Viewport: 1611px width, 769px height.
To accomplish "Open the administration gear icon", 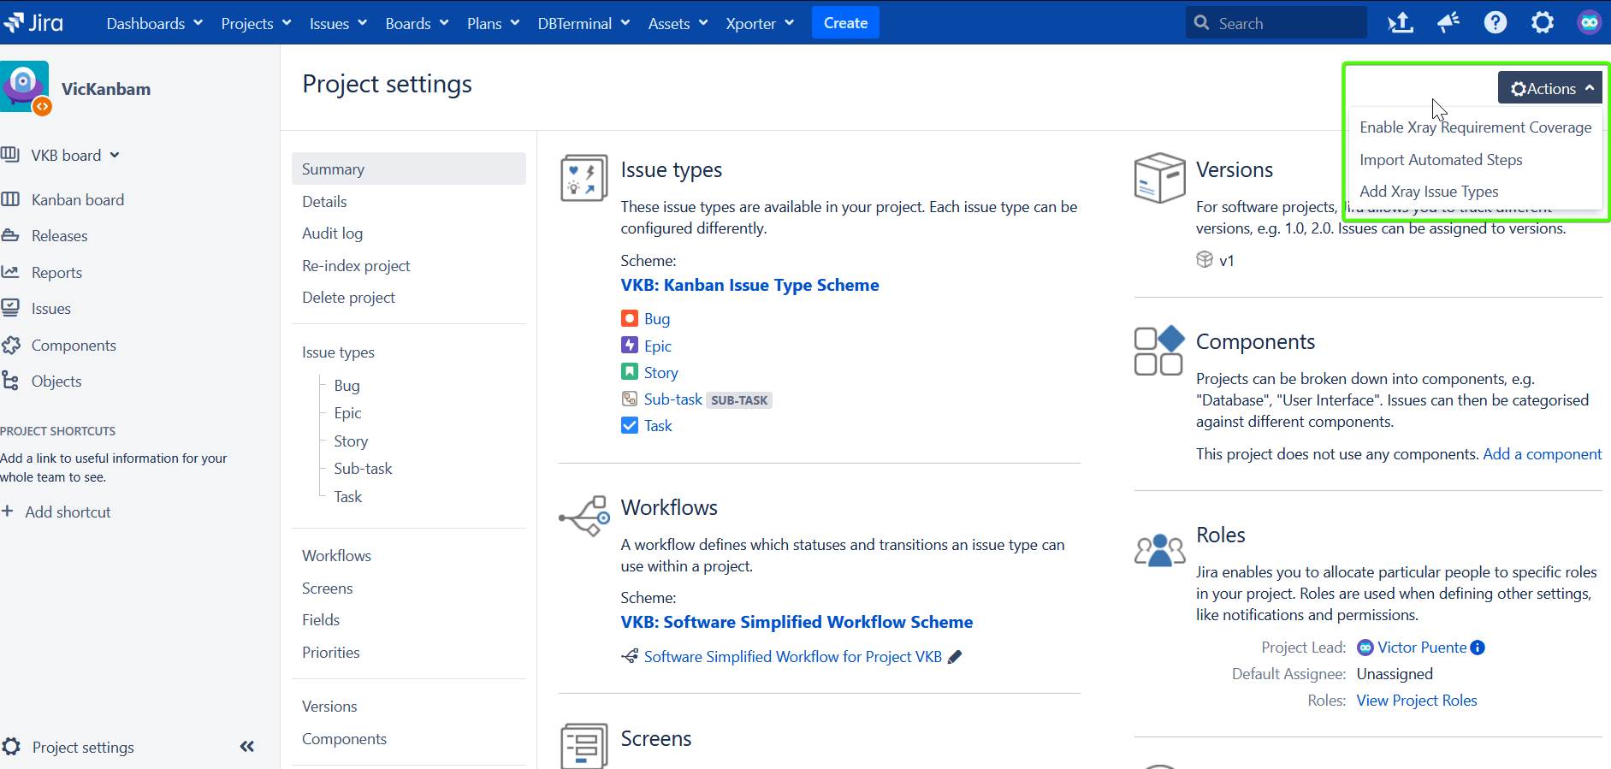I will coord(1542,23).
